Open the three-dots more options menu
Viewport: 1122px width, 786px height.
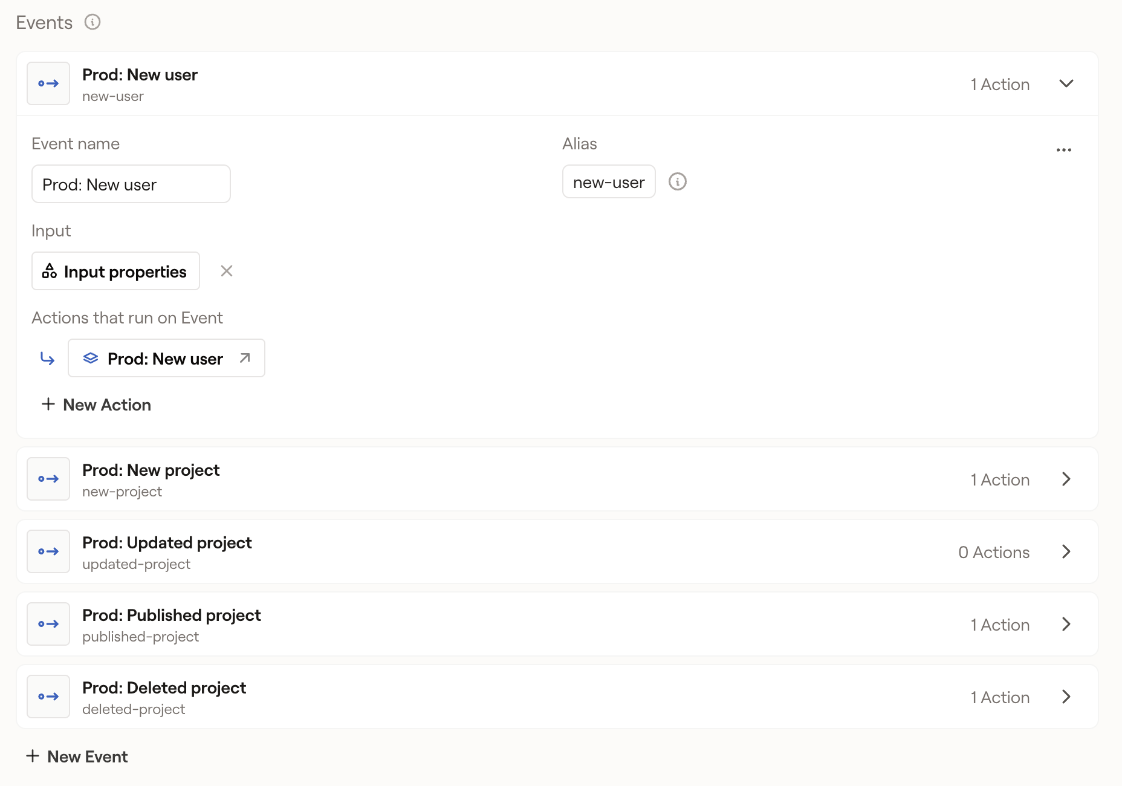[x=1064, y=150]
